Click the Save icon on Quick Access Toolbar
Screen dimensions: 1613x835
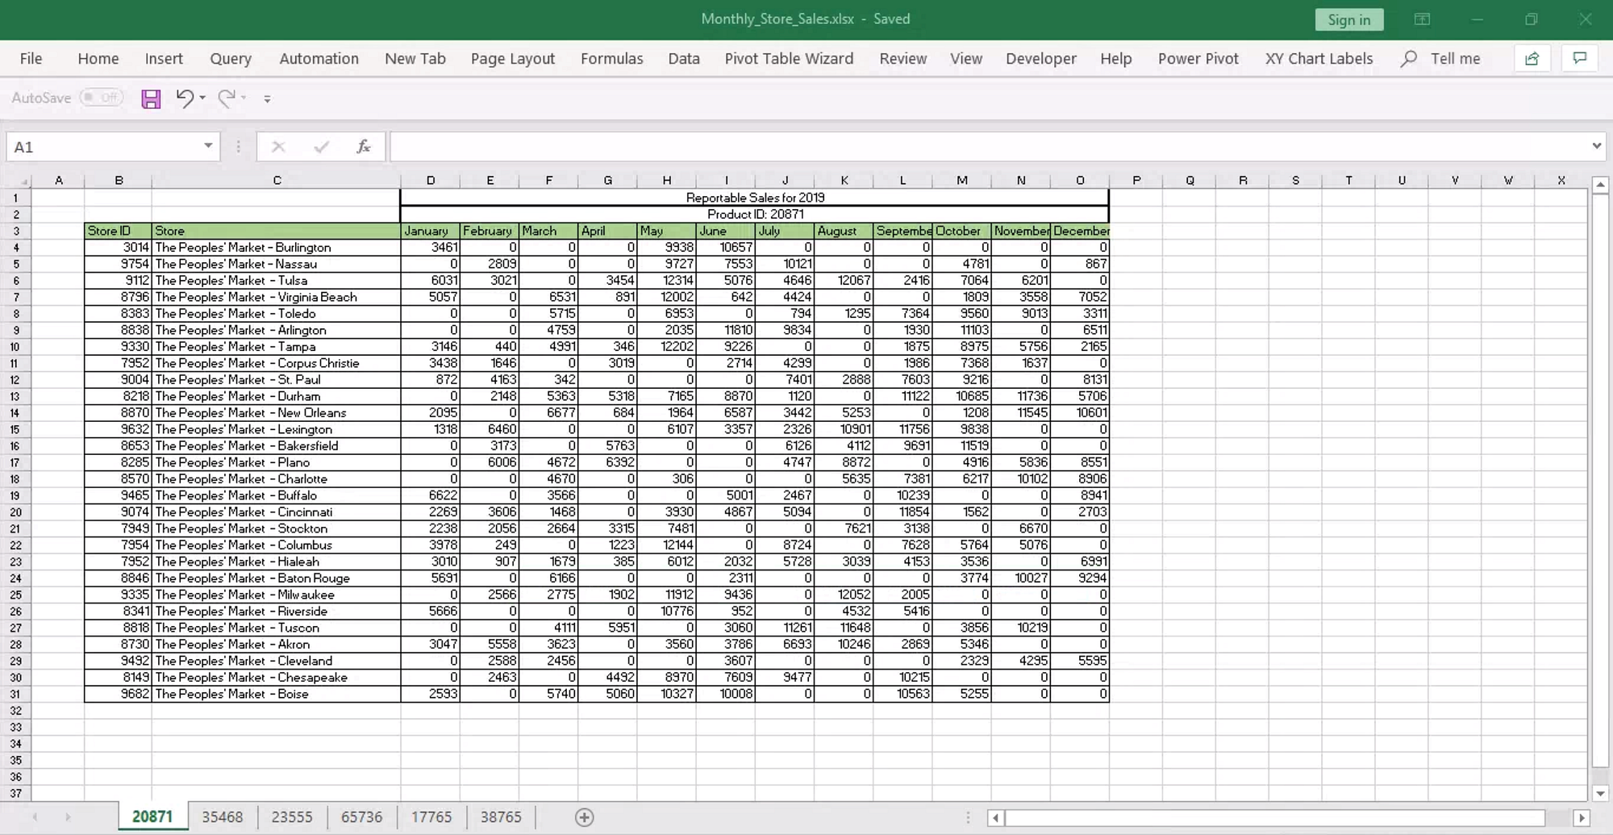(150, 98)
